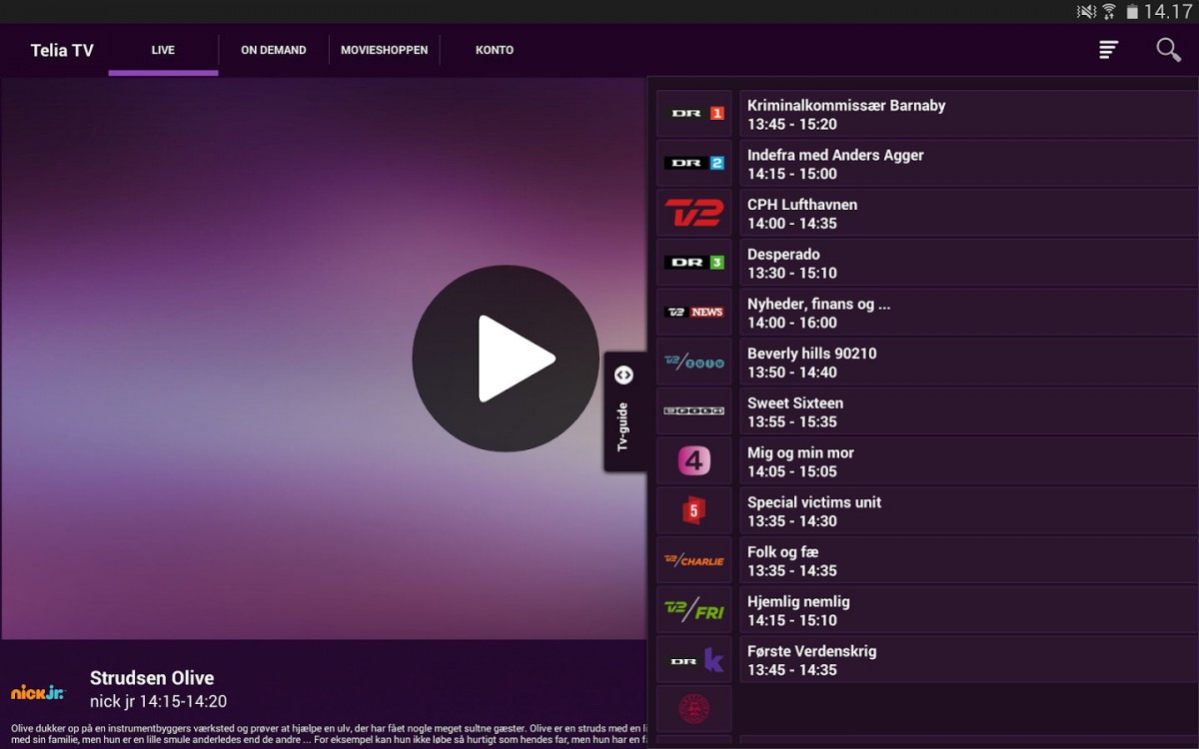Image resolution: width=1199 pixels, height=749 pixels.
Task: Play the live stream
Action: [506, 359]
